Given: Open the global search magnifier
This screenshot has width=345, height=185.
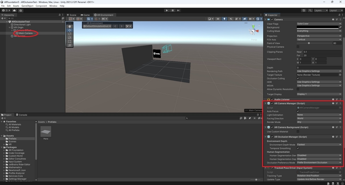Looking at the screenshot, I should click(x=310, y=10).
